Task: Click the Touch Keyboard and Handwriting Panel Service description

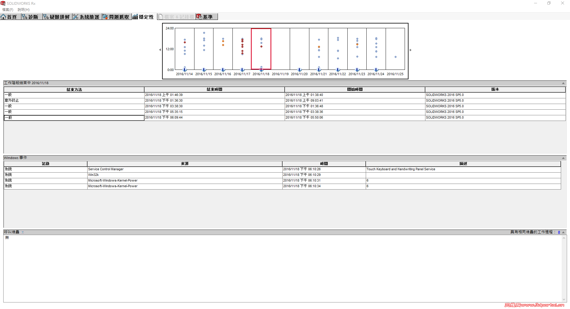Action: click(401, 169)
